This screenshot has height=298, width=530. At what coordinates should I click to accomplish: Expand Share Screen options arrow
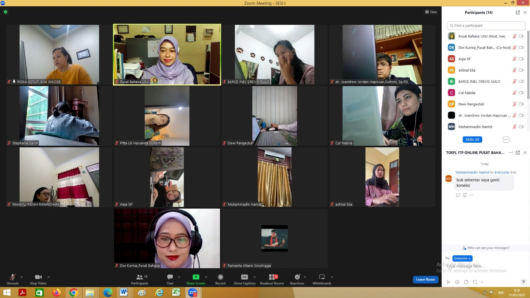206,277
